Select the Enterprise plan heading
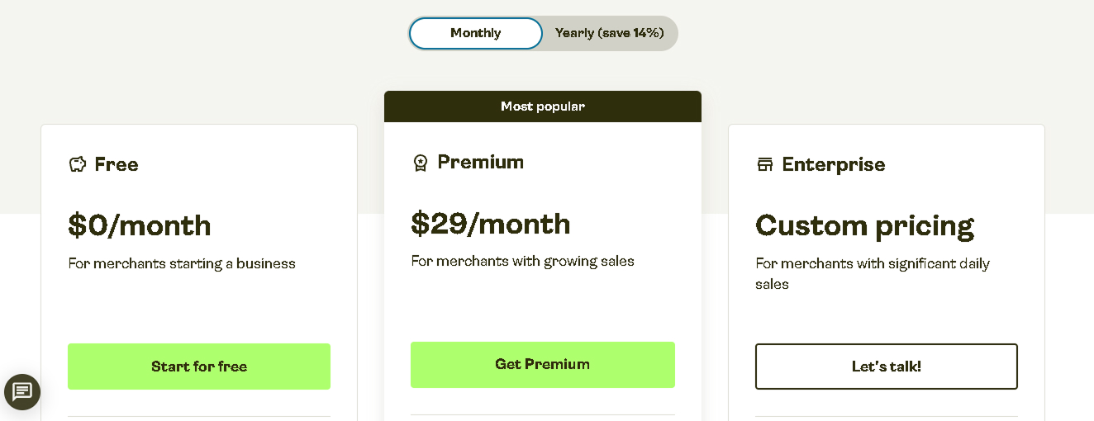Screen dimensions: 1094x421 (834, 164)
